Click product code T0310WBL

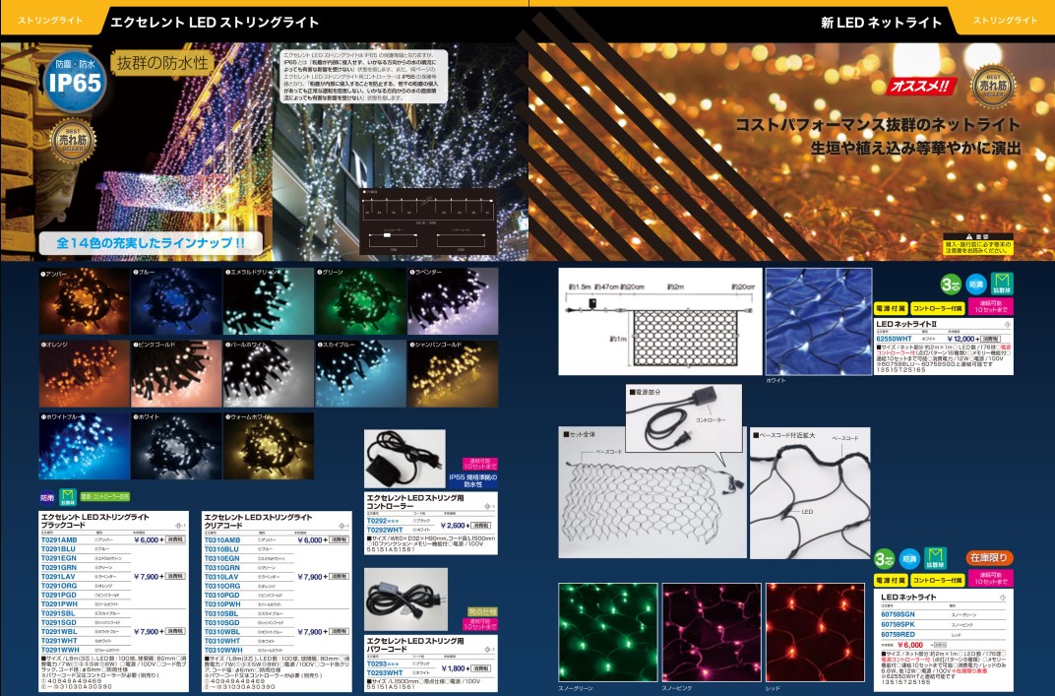222,632
